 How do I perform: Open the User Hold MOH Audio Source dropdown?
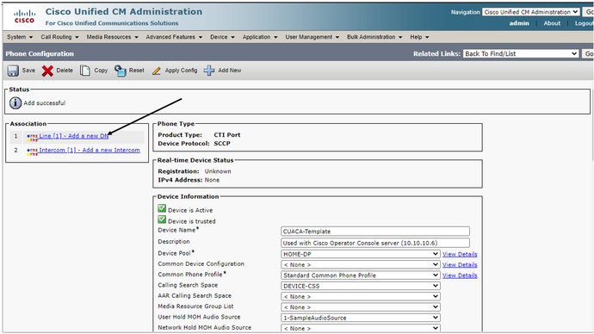[360, 318]
